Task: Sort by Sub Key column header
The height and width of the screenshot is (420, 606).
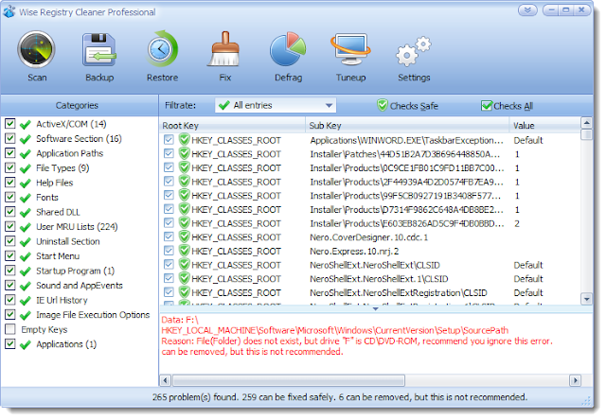Action: coord(407,126)
